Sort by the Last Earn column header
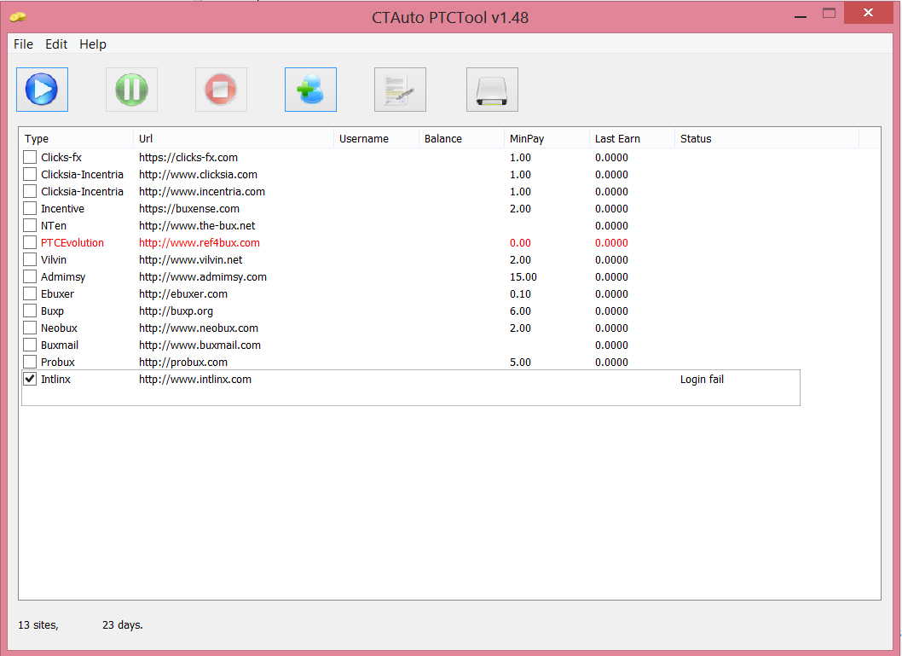 632,139
